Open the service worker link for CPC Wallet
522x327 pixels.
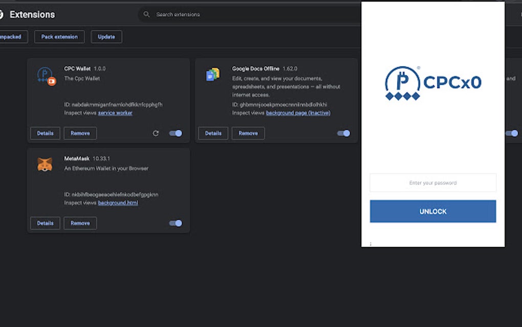click(115, 112)
